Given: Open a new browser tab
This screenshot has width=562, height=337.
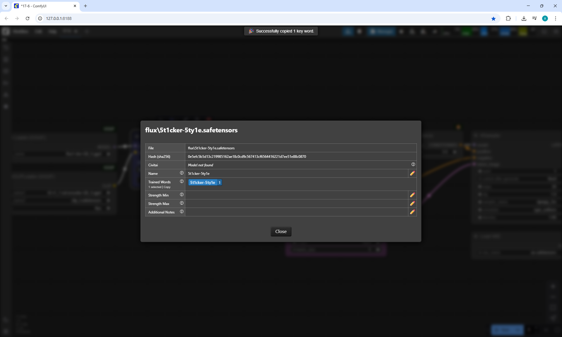Looking at the screenshot, I should point(85,6).
